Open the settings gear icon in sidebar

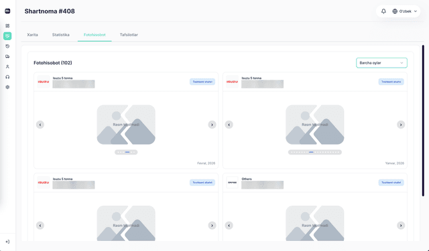click(x=7, y=87)
